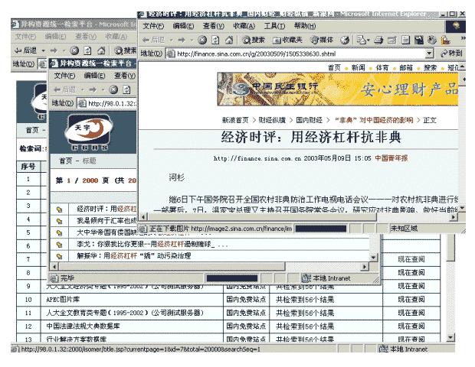The width and height of the screenshot is (475, 367).
Task: Click 后退 back button in middle title-list window
Action: pos(65,89)
